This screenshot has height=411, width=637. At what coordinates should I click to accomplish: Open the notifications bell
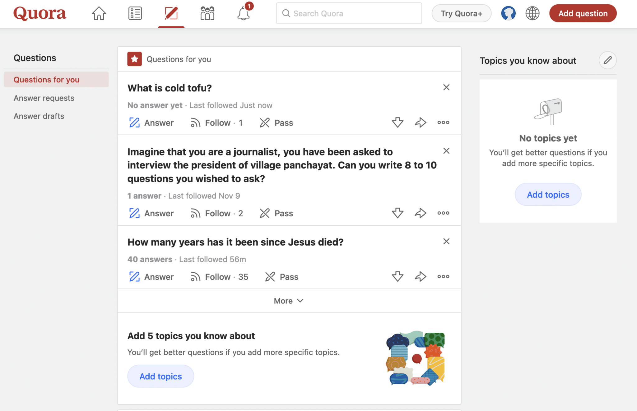tap(244, 13)
